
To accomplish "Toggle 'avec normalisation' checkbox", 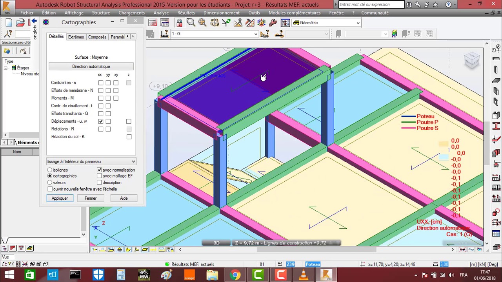I will 99,170.
